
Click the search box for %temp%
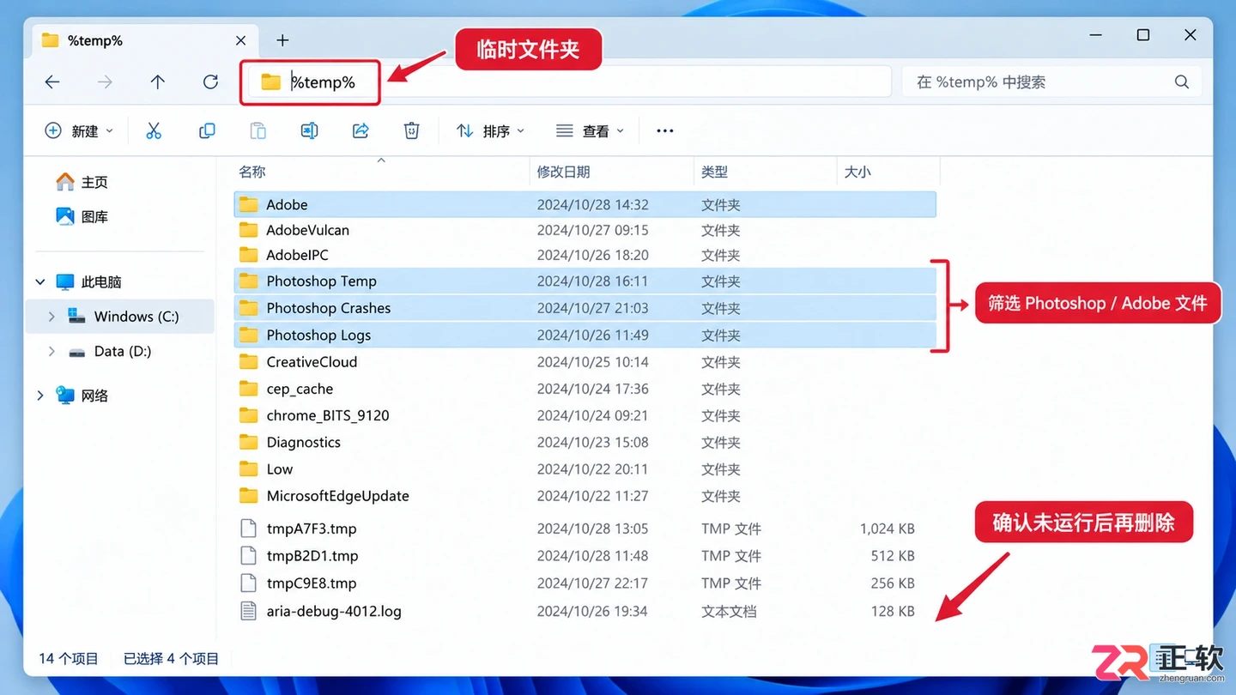pos(1050,82)
